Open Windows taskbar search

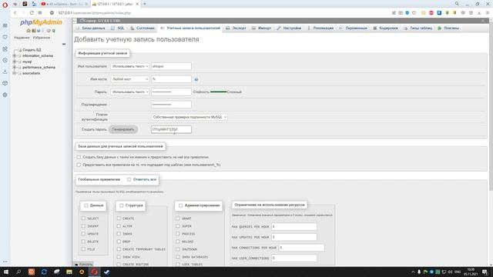click(18, 272)
